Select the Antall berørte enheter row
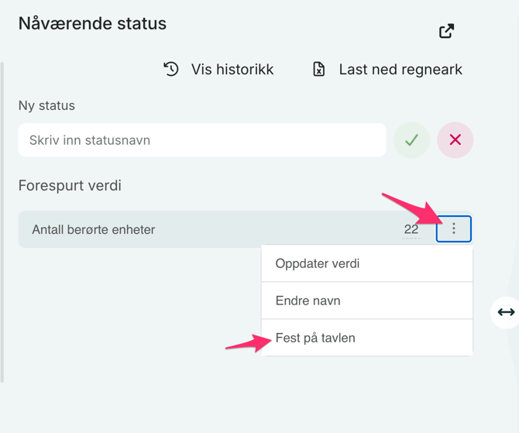 pyautogui.click(x=155, y=229)
